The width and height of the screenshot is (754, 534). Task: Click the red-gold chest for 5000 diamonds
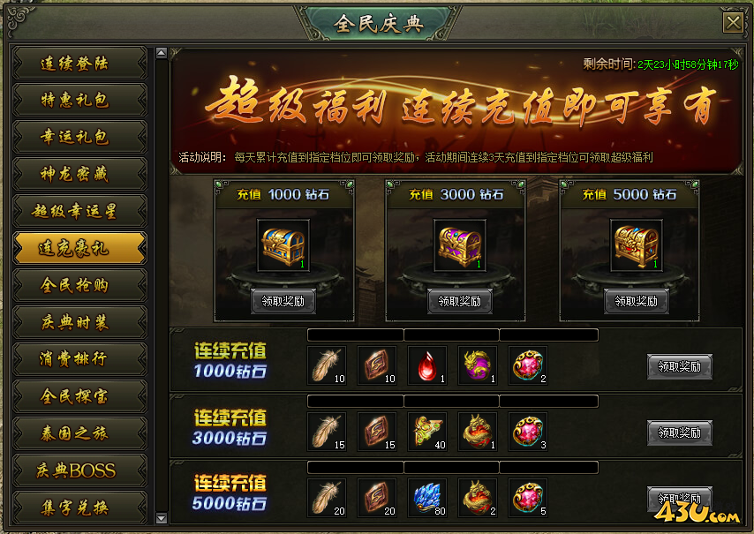(637, 245)
